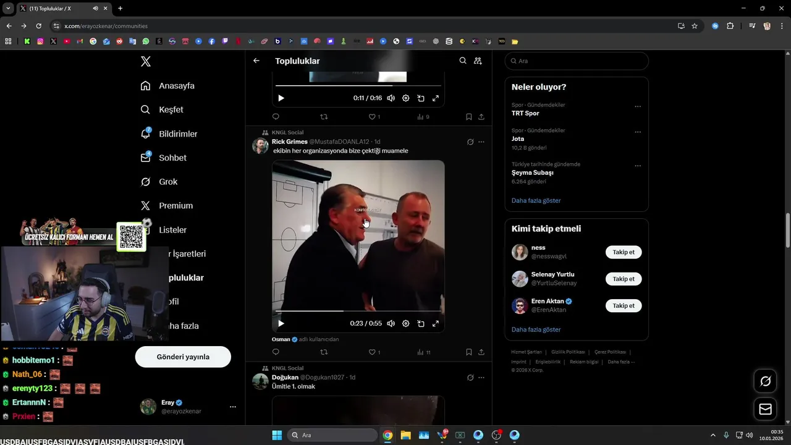791x445 pixels.
Task: Seek along the 0:55 video progress bar
Action: [358, 311]
